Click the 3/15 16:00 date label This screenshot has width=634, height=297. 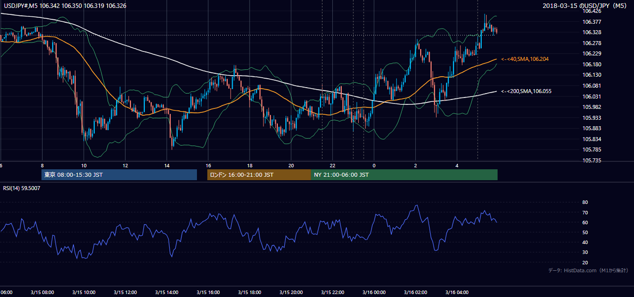(208, 293)
